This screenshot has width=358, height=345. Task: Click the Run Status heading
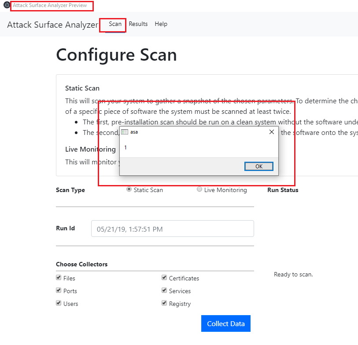click(x=283, y=190)
